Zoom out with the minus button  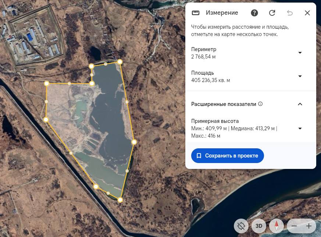294,226
